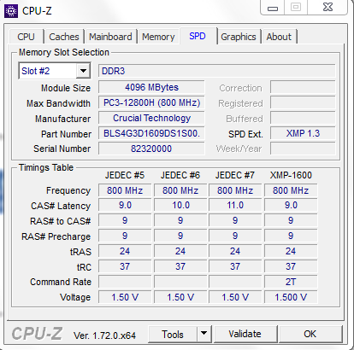354x350 pixels.
Task: Click the OK button
Action: click(310, 334)
